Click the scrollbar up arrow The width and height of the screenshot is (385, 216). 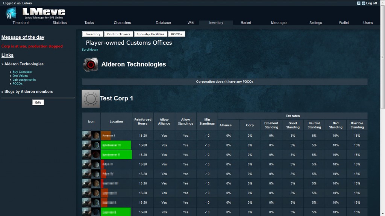(382, 2)
